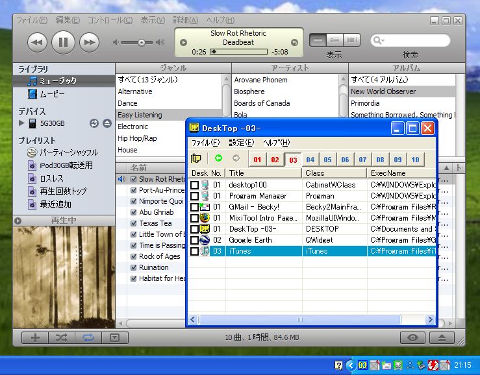Open iTunes 編集 menu
This screenshot has height=375, width=480.
click(68, 20)
